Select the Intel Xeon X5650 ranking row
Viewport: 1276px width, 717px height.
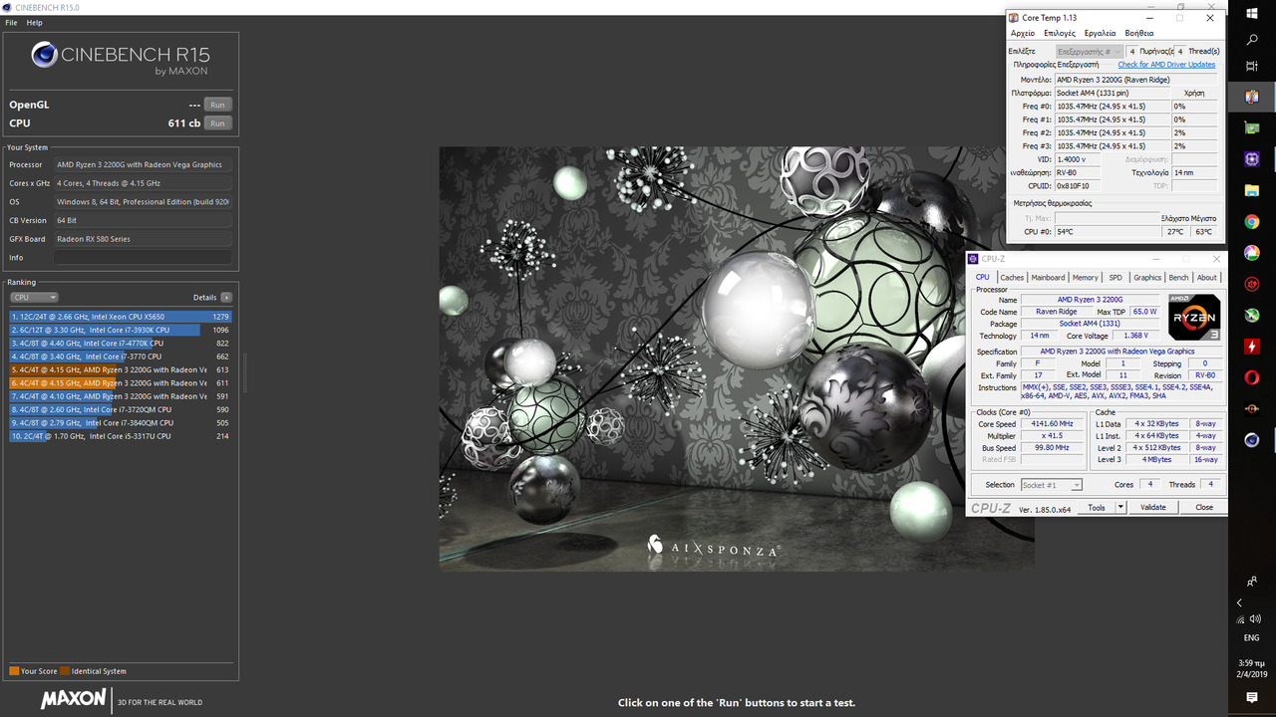click(x=121, y=317)
